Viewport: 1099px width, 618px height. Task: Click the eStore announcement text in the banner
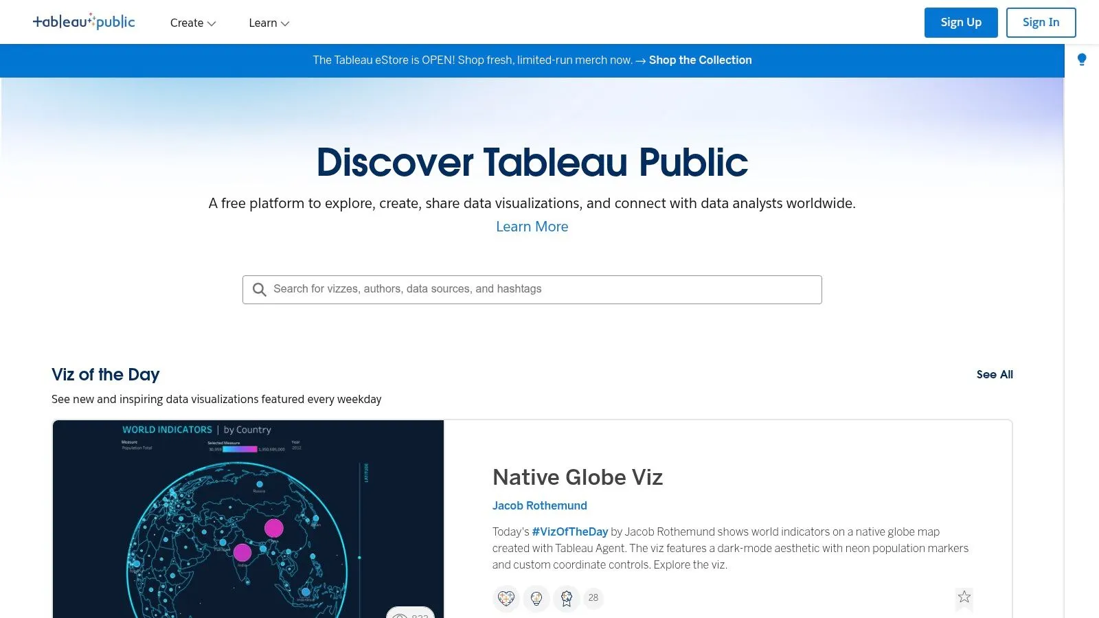click(473, 60)
